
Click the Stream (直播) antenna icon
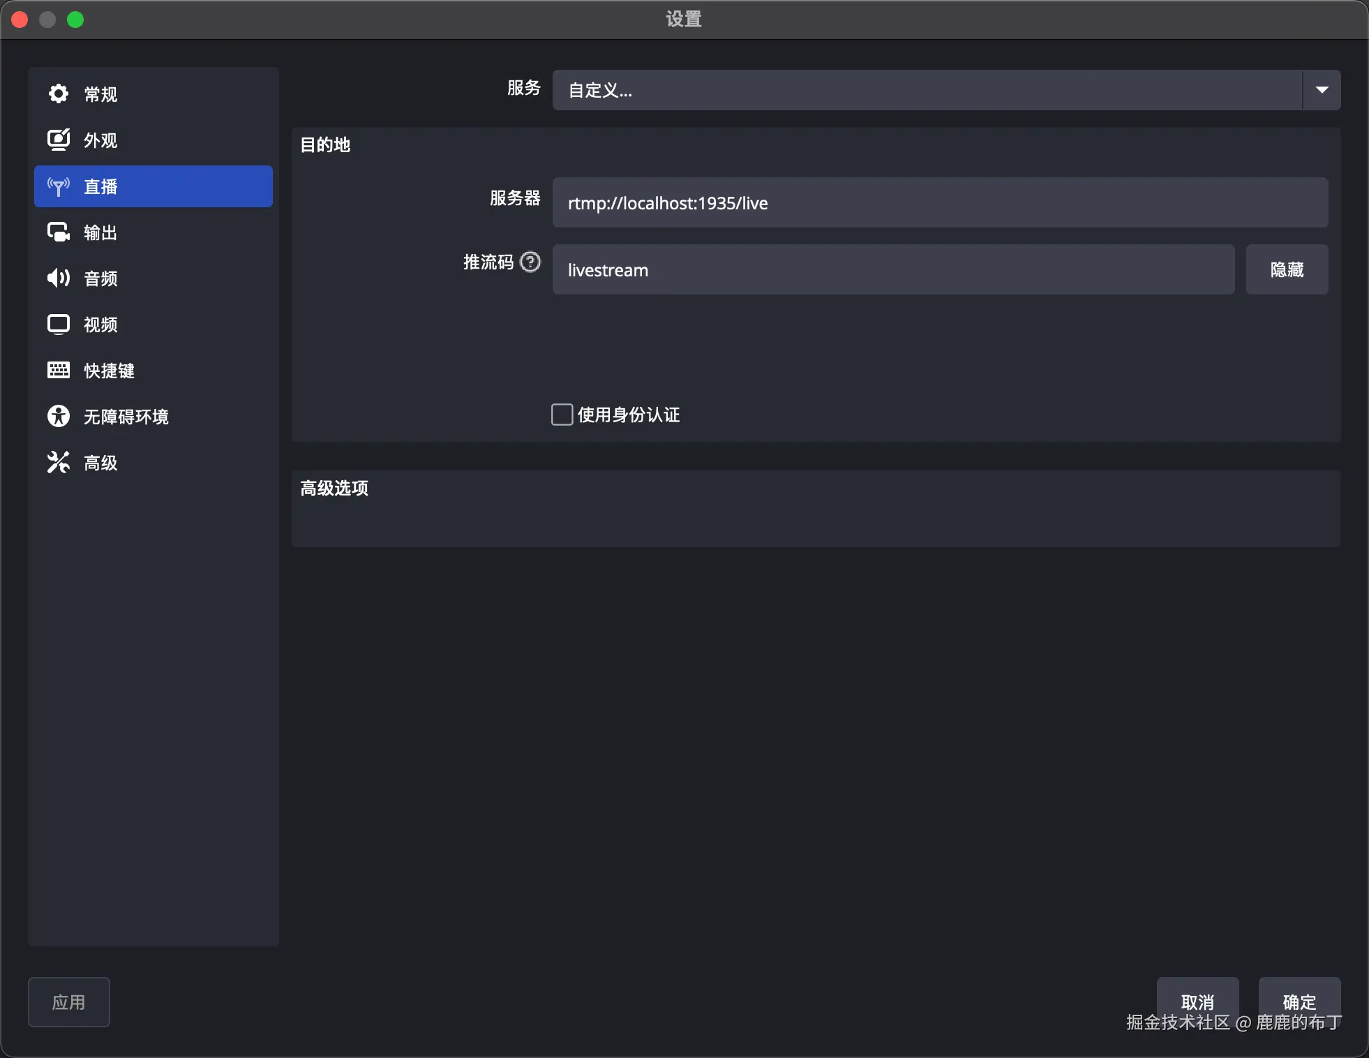59,186
